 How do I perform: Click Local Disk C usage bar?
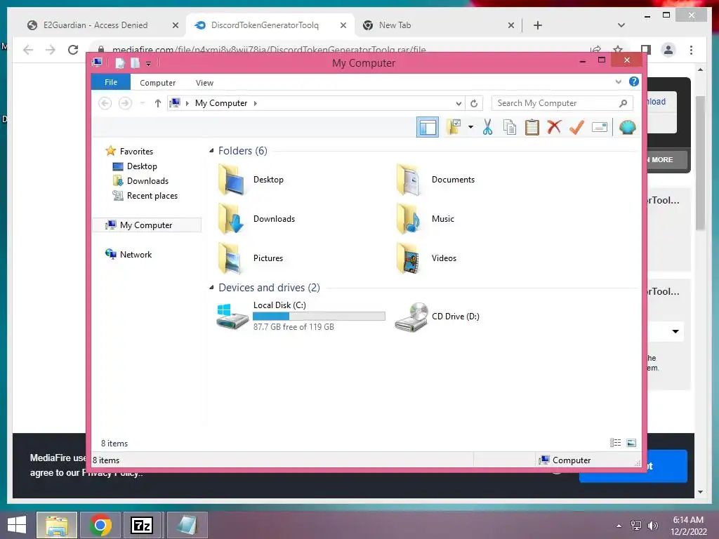pos(319,317)
